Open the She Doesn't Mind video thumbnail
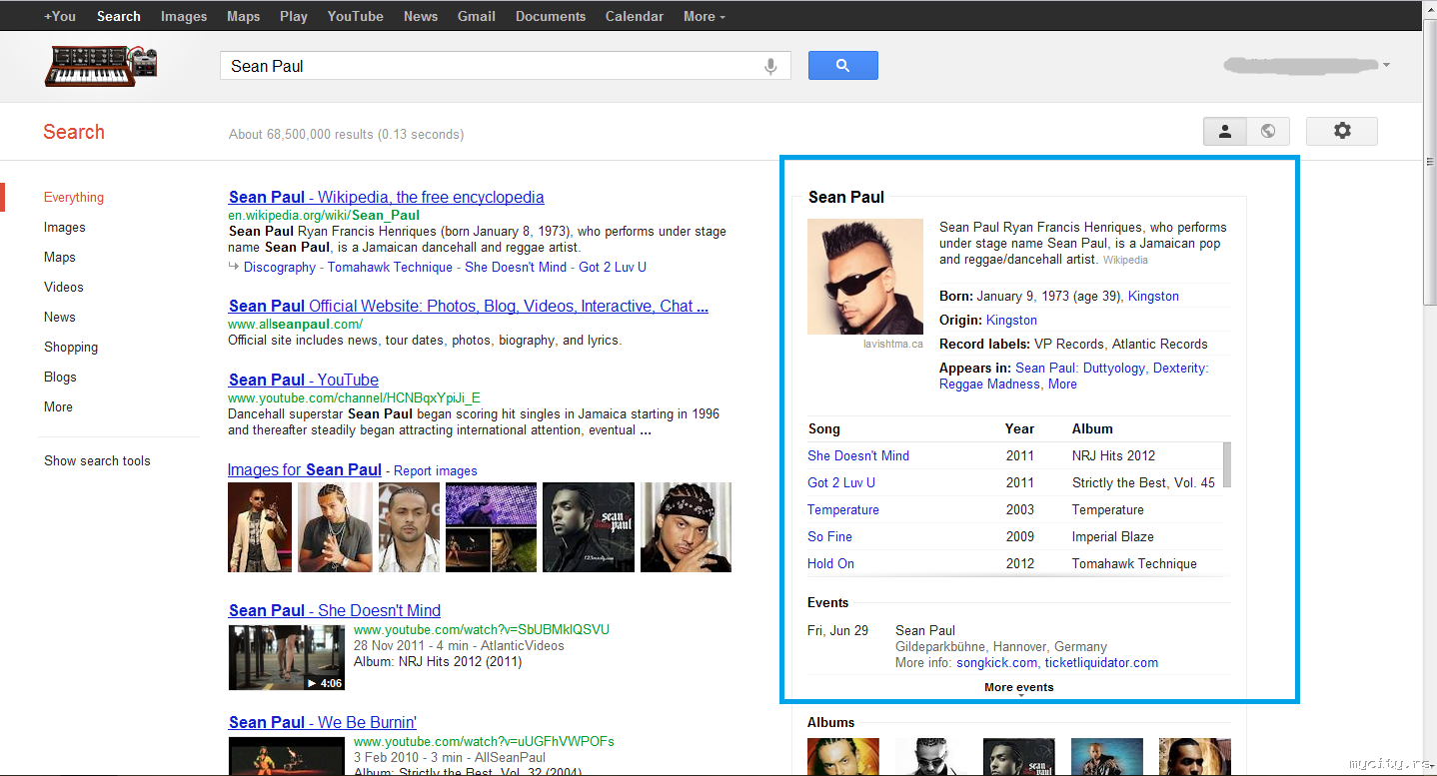Screen dimensions: 1437x776 (x=288, y=657)
